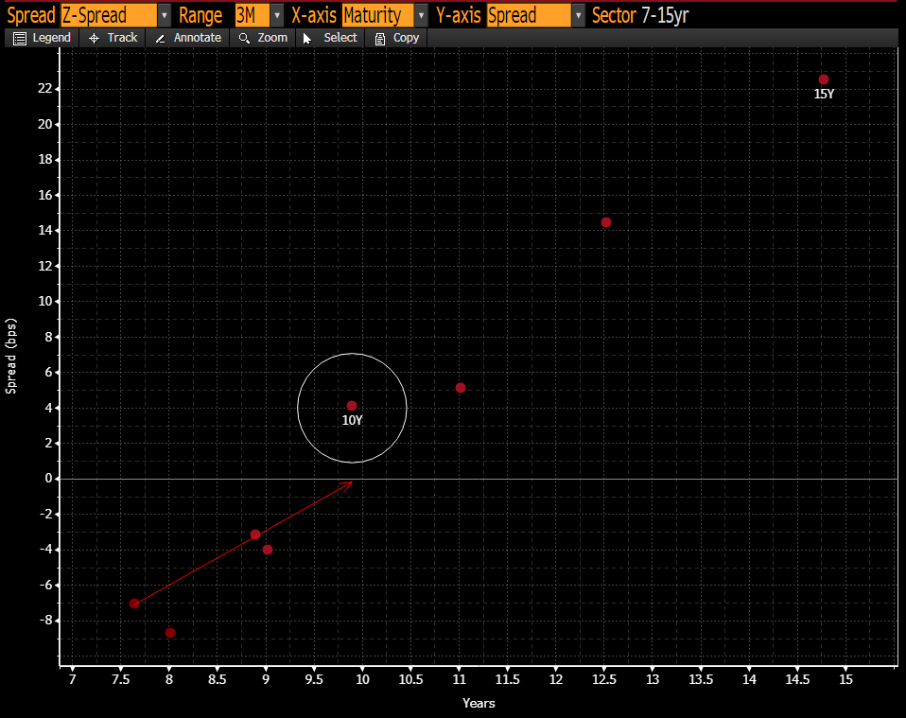Viewport: 906px width, 718px height.
Task: Click the Select cursor icon
Action: tap(307, 39)
